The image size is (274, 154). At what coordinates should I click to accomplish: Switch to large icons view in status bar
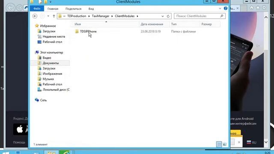pyautogui.click(x=225, y=144)
